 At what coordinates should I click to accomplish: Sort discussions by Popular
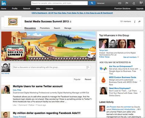tap(77, 79)
